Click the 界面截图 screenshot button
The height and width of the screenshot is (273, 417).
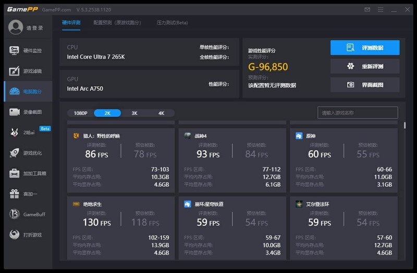[365, 84]
